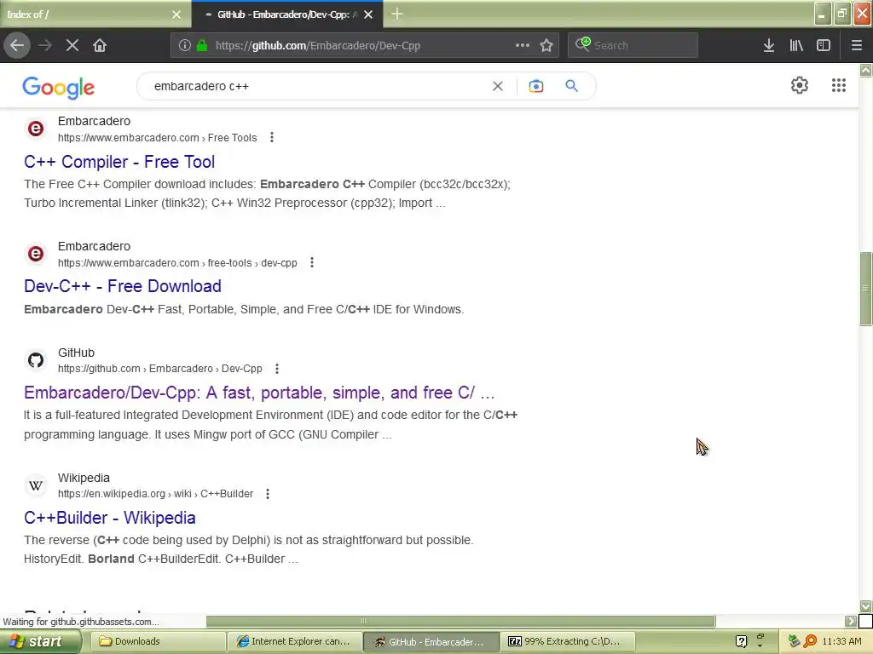Viewport: 873px width, 654px height.
Task: Click the github.com › Embarcadero › Dev-Cpp breadcrumb
Action: (x=159, y=369)
